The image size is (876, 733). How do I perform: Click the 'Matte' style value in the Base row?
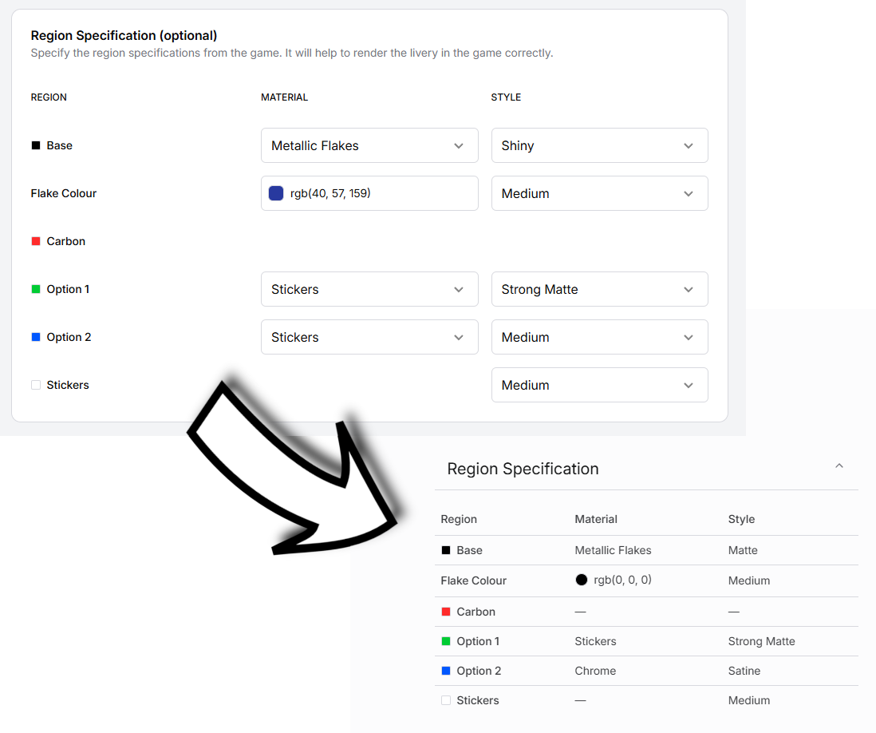click(x=743, y=550)
